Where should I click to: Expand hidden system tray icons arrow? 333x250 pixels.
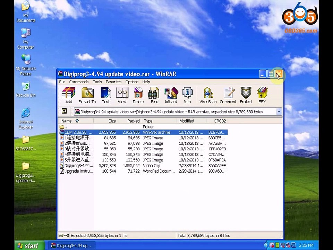[266, 245]
